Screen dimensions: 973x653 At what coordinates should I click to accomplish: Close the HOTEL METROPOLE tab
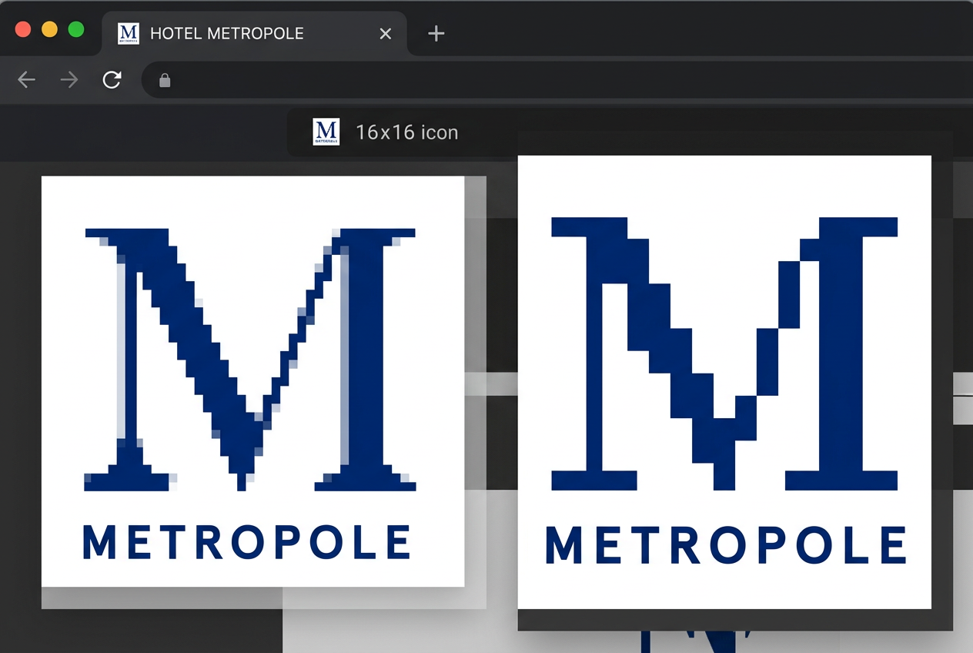pos(386,34)
